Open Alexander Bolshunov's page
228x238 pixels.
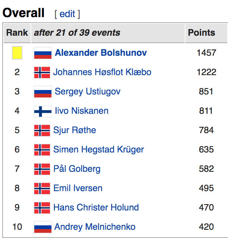(101, 53)
